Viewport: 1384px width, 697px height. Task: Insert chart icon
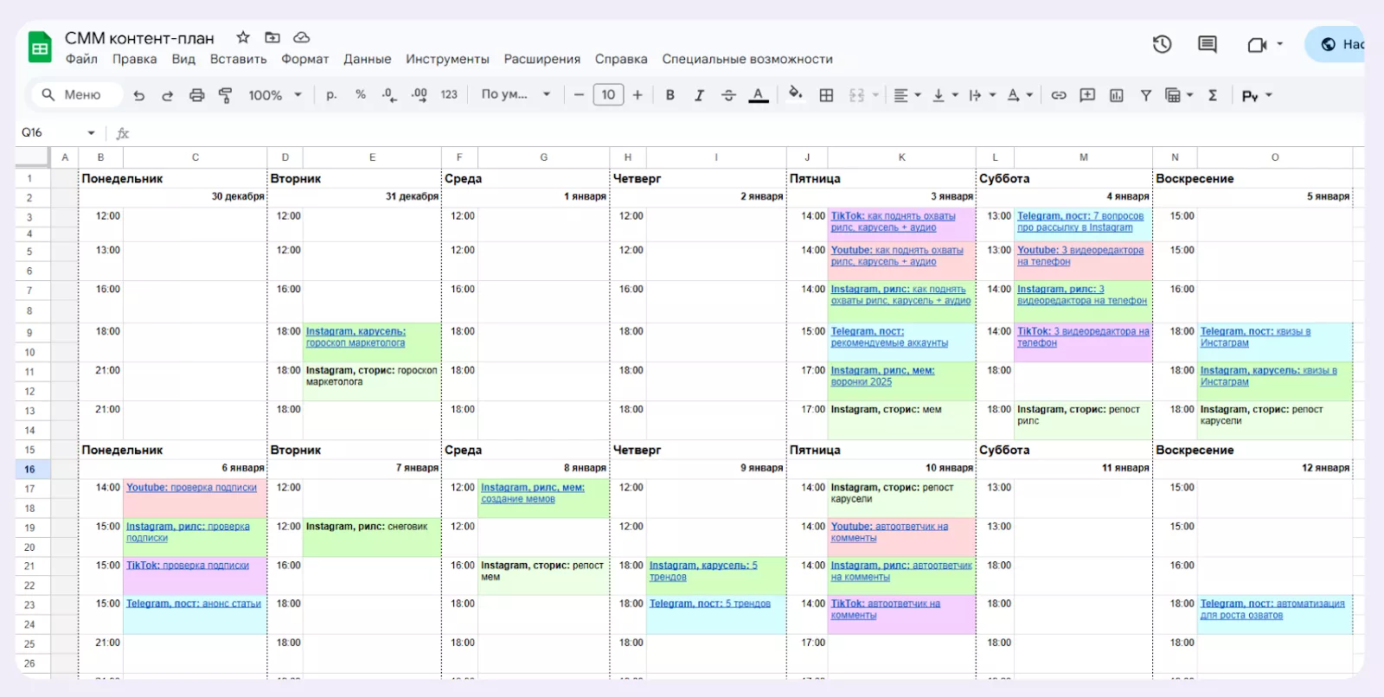coord(1117,95)
